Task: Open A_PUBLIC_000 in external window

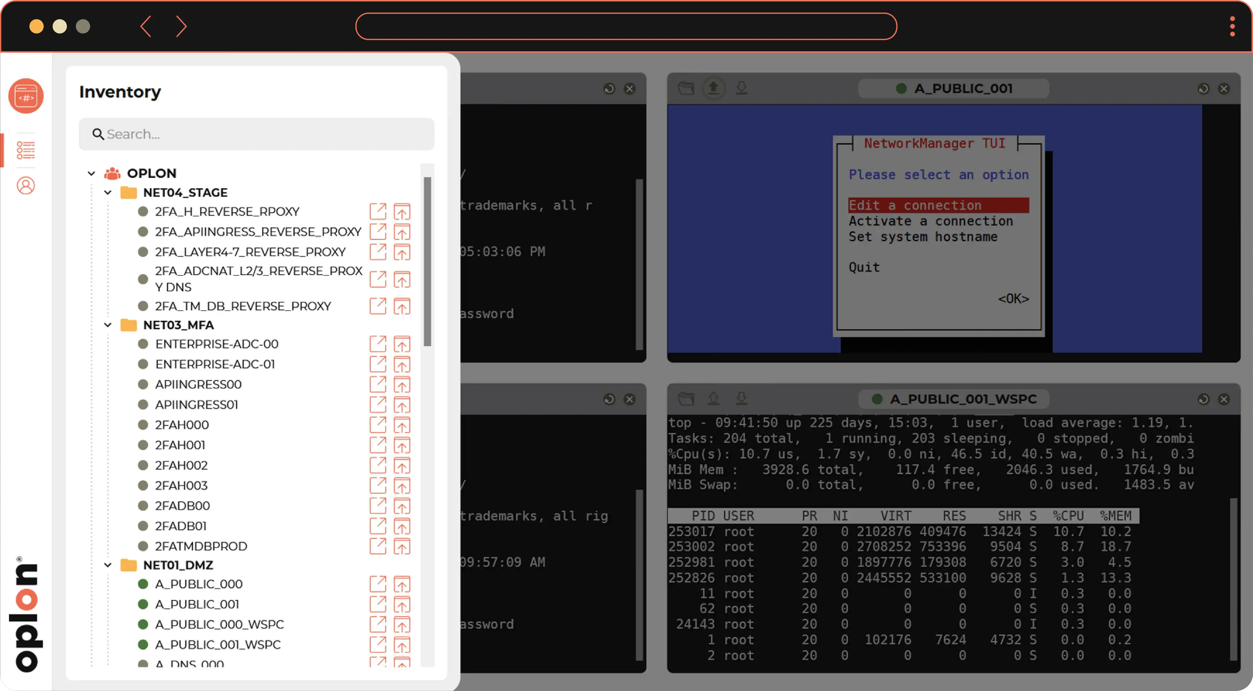Action: [x=378, y=584]
